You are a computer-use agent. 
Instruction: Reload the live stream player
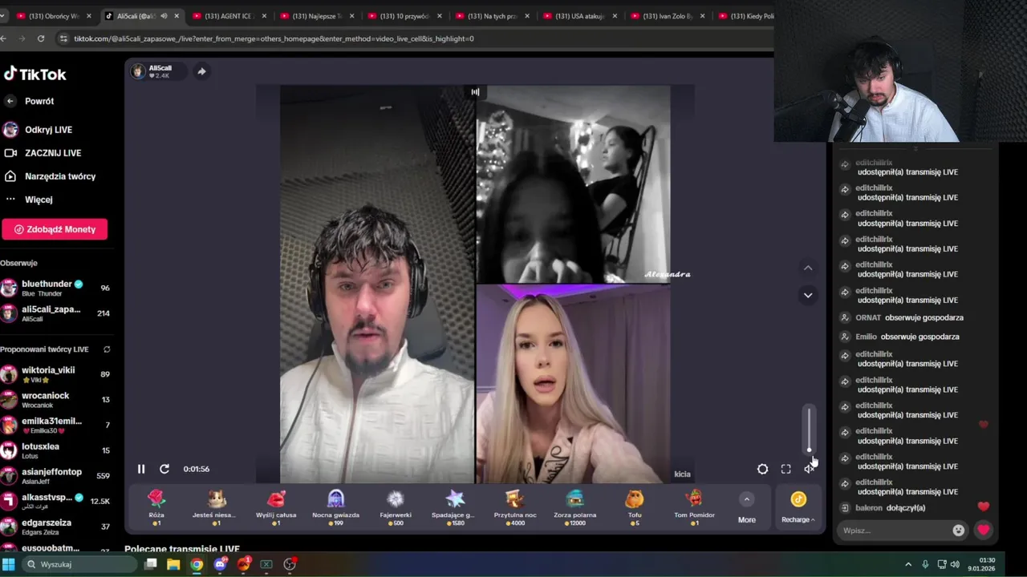(164, 469)
